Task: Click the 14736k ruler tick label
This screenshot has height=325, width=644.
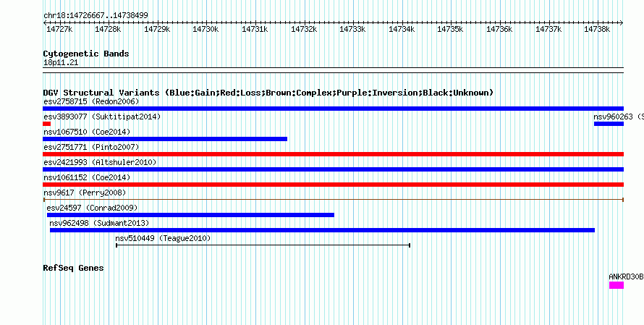Action: point(500,29)
